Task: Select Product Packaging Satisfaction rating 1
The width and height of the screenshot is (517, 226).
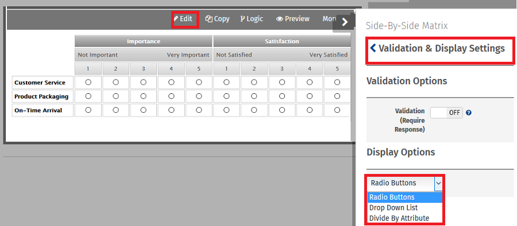Action: [226, 96]
